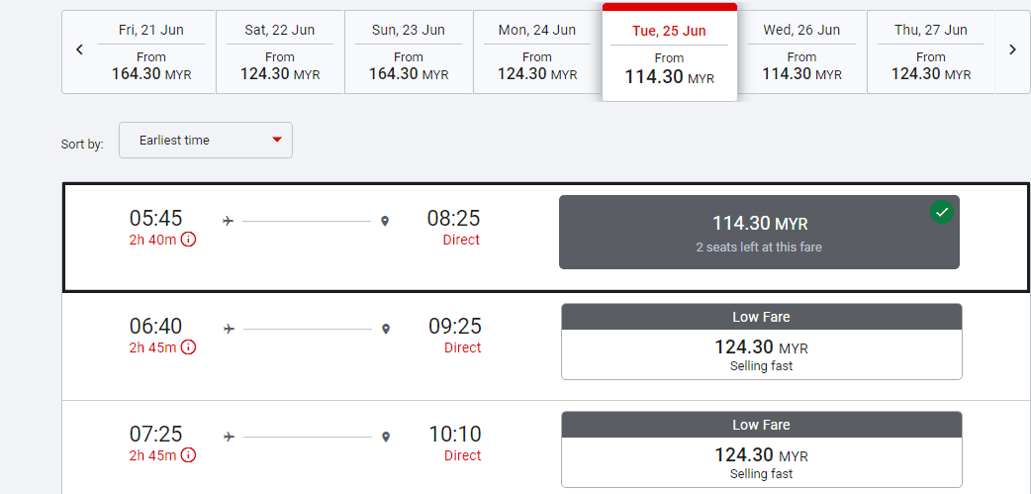The width and height of the screenshot is (1031, 494).
Task: Click destination pin icon on 06:40 flight
Action: (x=386, y=329)
